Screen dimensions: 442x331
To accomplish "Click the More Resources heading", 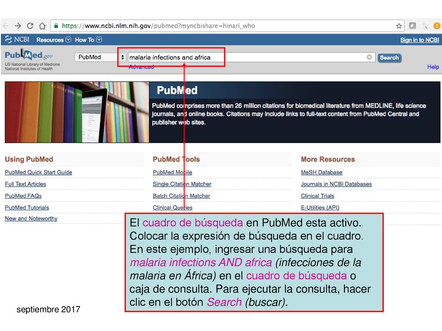I will click(x=328, y=159).
